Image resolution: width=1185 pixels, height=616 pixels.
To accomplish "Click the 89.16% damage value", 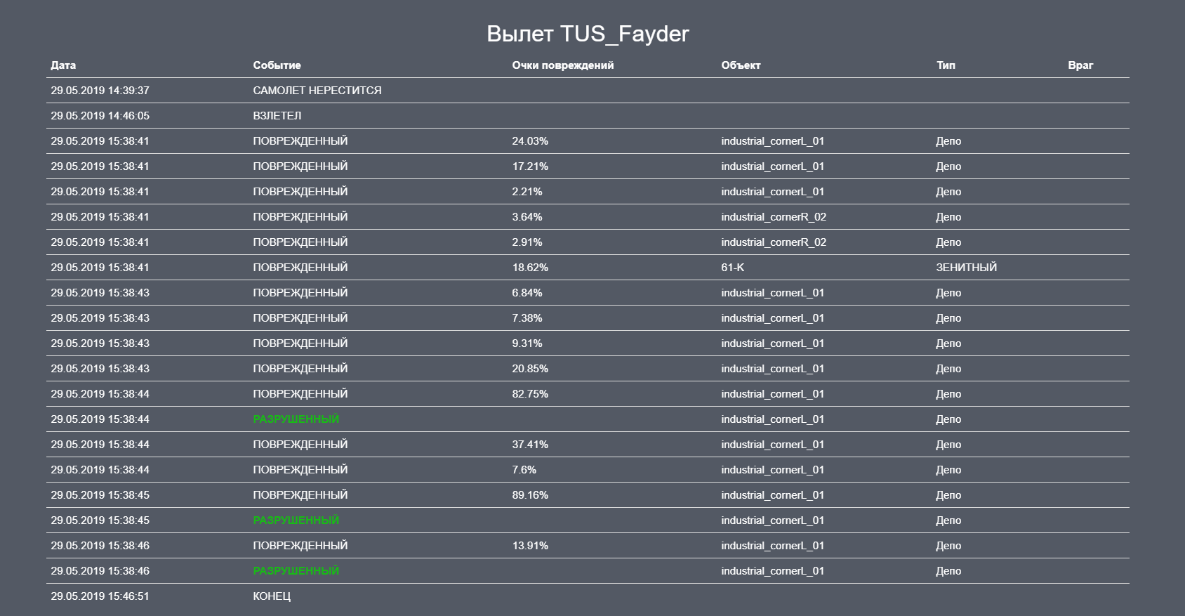I will click(x=530, y=495).
